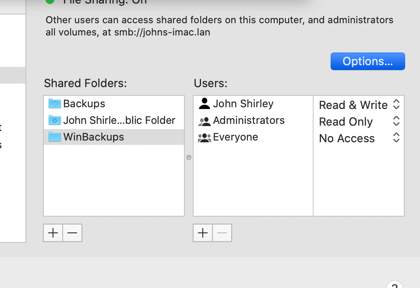Select Everyone in Users list
The height and width of the screenshot is (288, 420).
tap(235, 137)
